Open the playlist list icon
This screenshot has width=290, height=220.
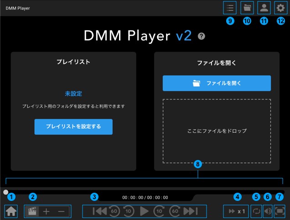point(230,8)
